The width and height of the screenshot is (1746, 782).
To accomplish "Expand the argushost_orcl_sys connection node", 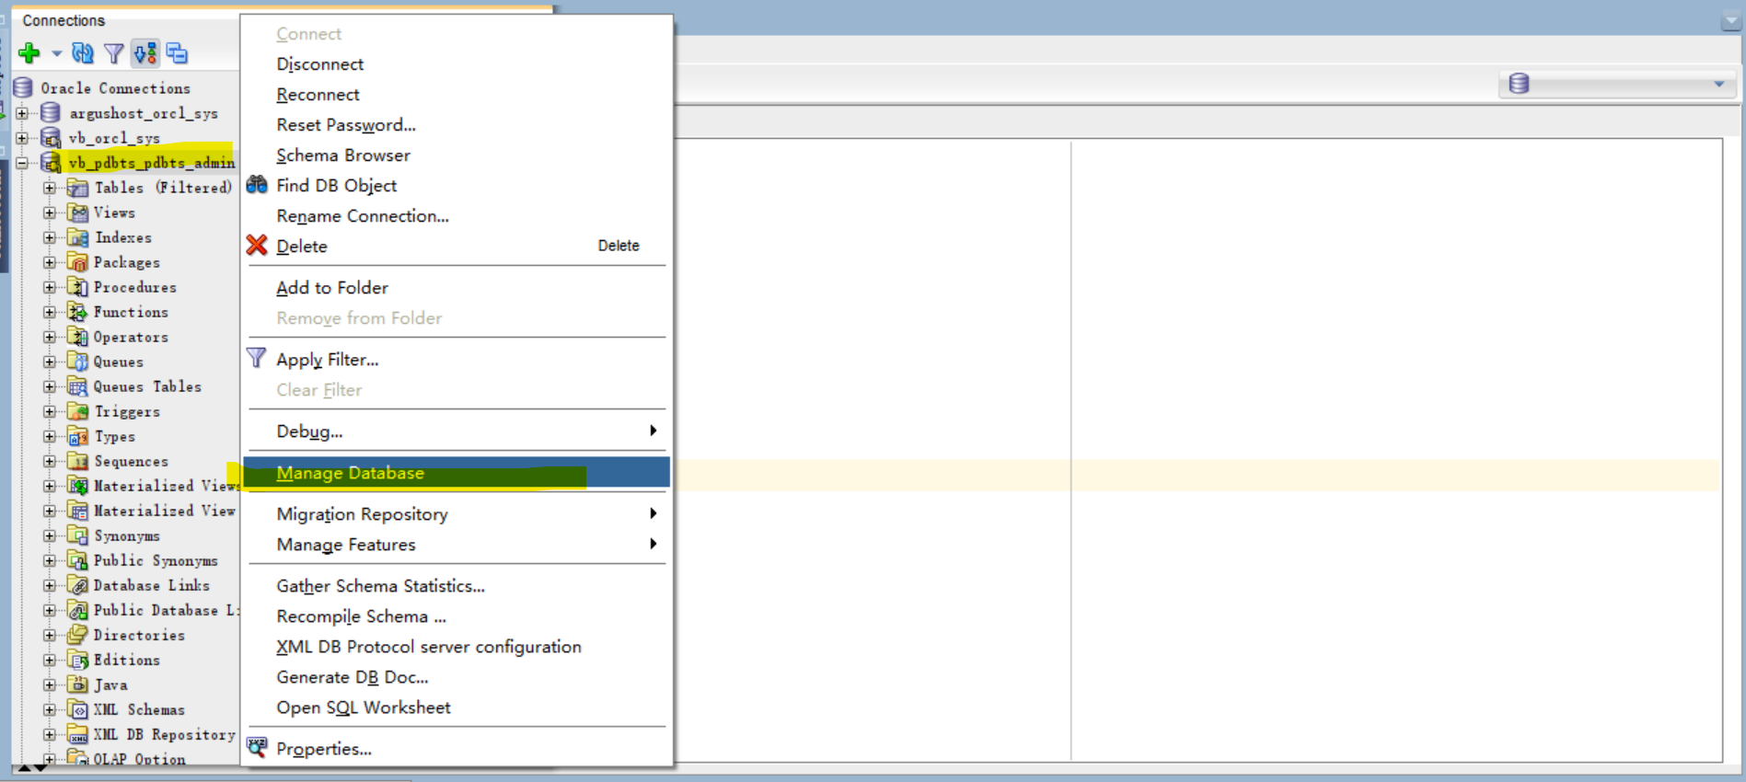I will [22, 113].
